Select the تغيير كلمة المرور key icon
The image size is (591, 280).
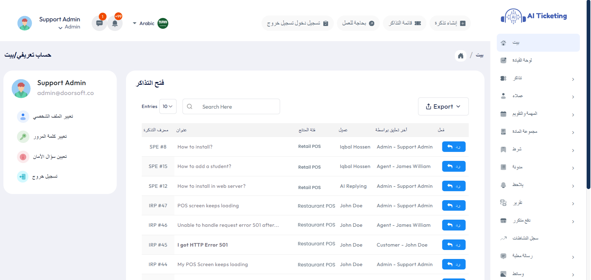pos(23,136)
